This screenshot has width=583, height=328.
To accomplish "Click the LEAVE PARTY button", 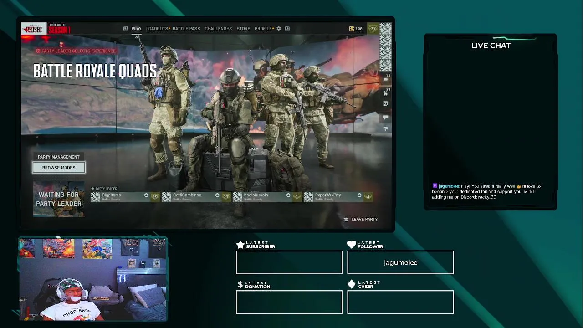I will 361,220.
